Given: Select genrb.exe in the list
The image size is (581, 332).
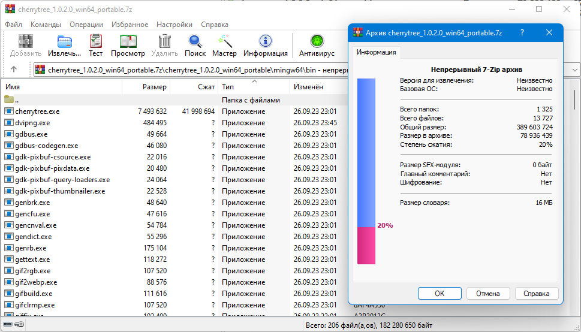Looking at the screenshot, I should click(x=31, y=248).
